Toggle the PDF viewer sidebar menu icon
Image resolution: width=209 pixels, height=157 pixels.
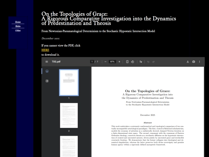(x=47, y=62)
